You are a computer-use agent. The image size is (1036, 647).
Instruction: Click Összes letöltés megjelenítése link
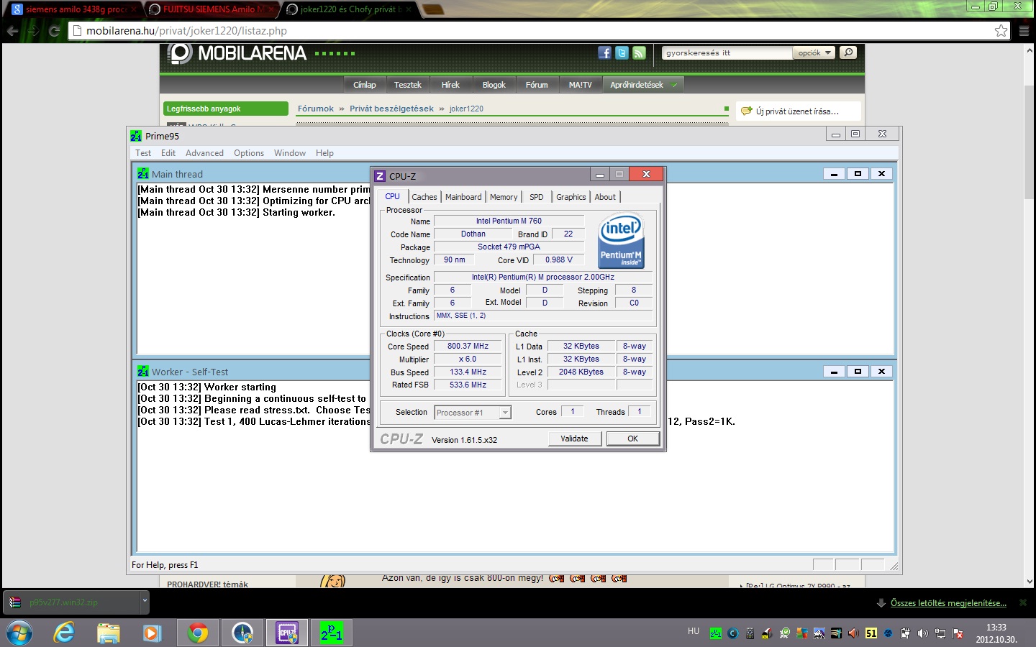point(948,603)
